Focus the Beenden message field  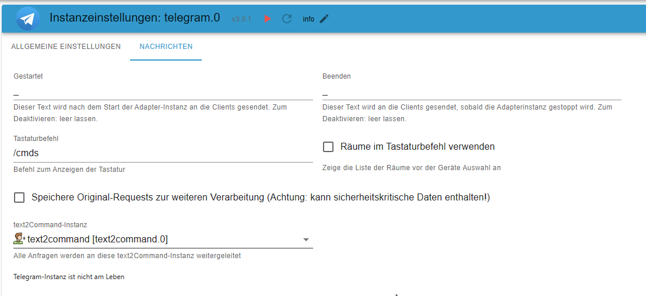click(472, 93)
